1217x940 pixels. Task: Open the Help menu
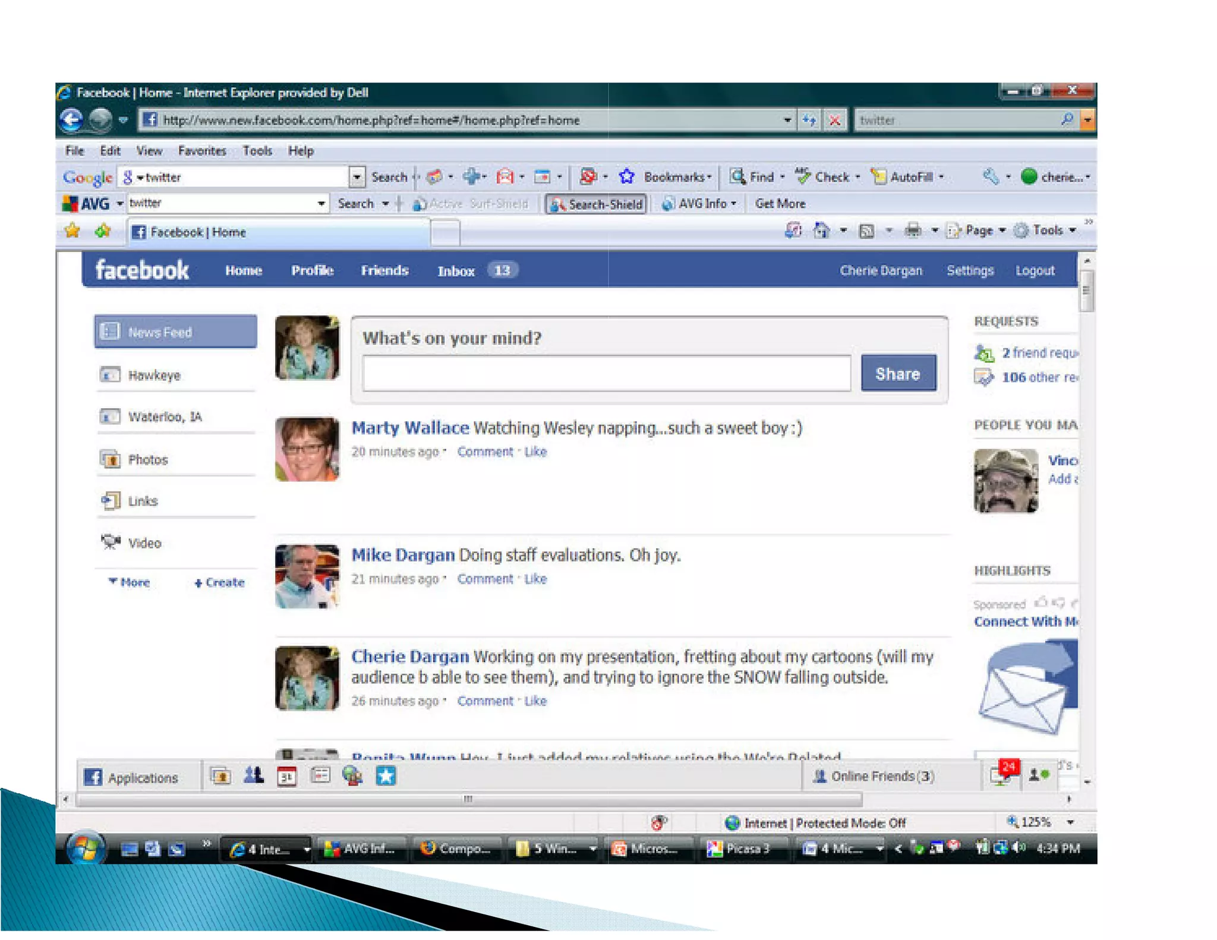pos(301,150)
